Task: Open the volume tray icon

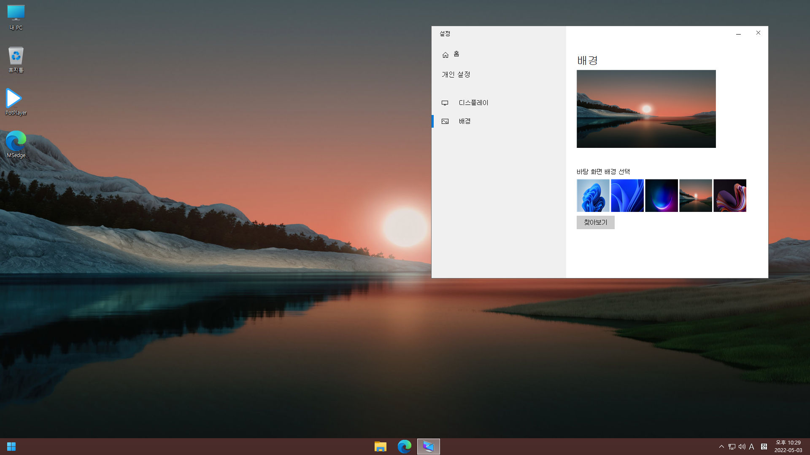Action: (x=742, y=447)
